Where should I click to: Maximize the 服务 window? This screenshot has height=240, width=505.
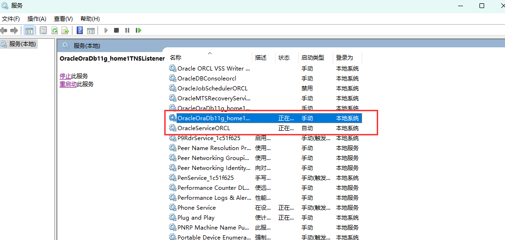482,6
